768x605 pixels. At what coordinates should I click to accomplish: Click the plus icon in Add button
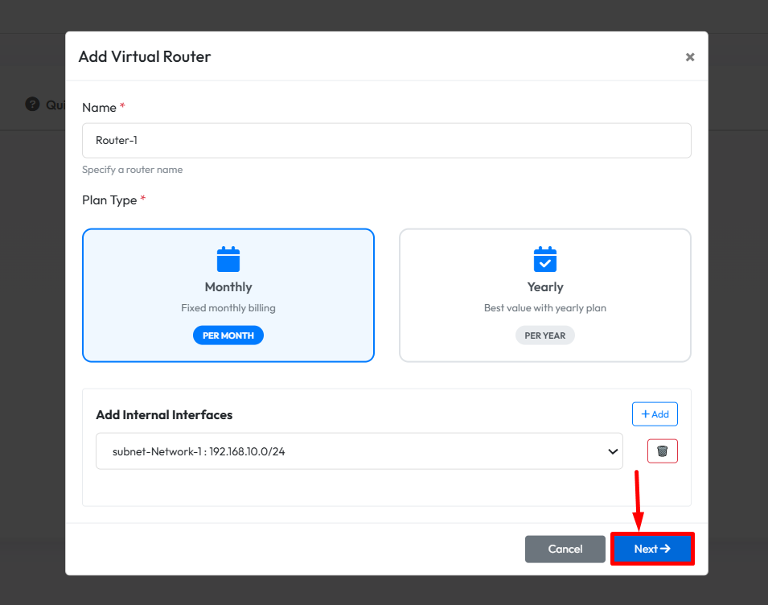(x=645, y=414)
